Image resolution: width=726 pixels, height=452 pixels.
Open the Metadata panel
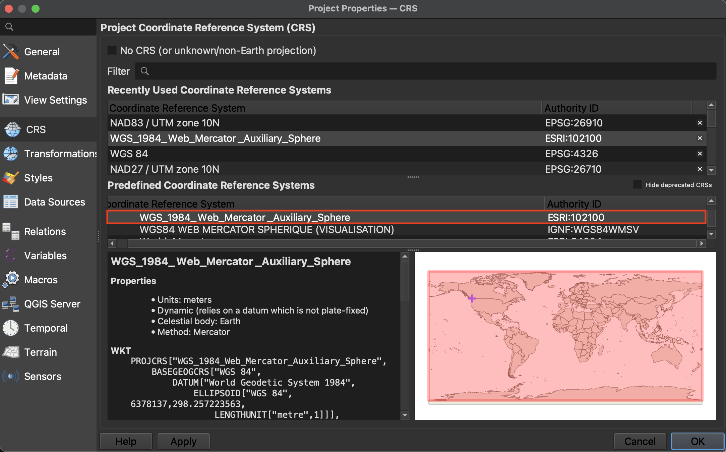tap(45, 75)
